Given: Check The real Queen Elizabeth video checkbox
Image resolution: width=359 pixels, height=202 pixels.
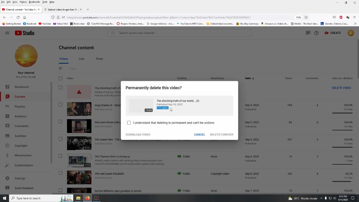Looking at the screenshot, I should click(x=60, y=173).
